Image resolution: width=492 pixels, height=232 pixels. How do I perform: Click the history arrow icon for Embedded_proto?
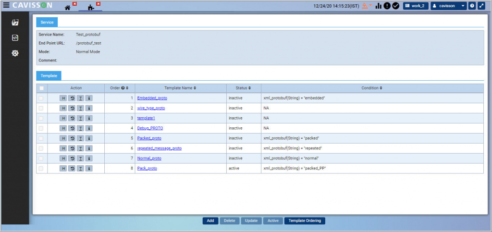tap(72, 98)
